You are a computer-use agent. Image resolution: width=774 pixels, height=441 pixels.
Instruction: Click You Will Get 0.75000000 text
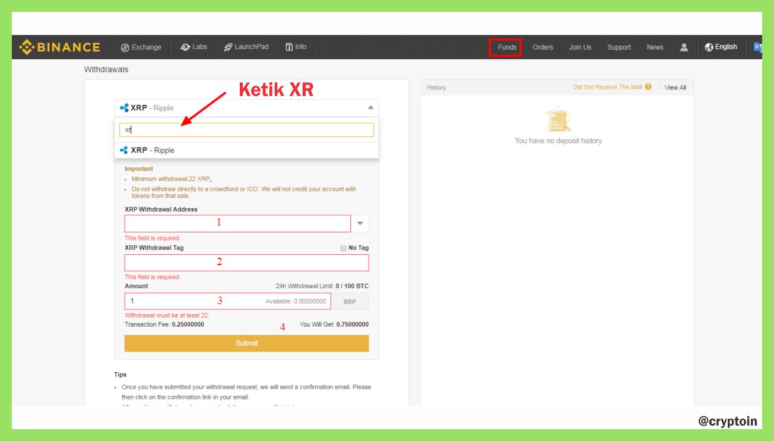click(334, 325)
